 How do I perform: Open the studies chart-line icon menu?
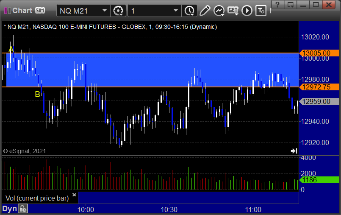pos(219,11)
